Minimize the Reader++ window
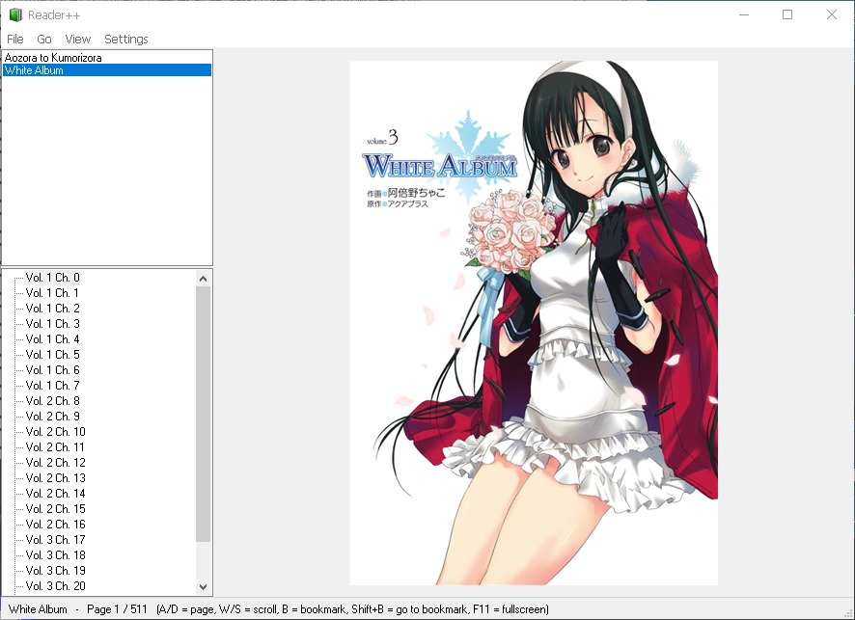Screen dimensions: 855x620 tap(744, 14)
